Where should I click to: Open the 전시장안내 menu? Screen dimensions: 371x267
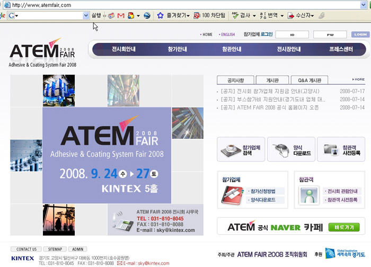289,49
